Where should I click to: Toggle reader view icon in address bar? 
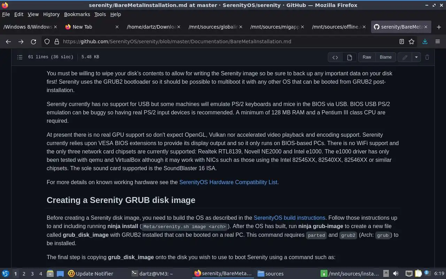pos(402,42)
